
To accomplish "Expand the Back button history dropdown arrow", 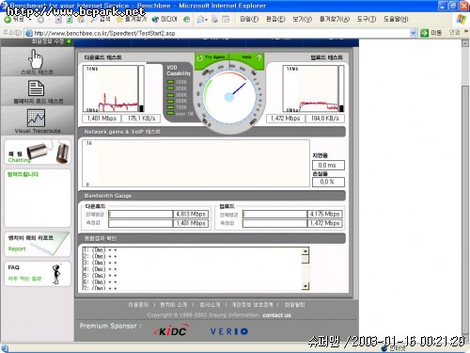I will 29,20.
